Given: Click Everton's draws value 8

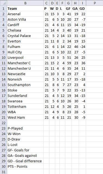Looking at the screenshot, I should pyautogui.click(x=57, y=41).
